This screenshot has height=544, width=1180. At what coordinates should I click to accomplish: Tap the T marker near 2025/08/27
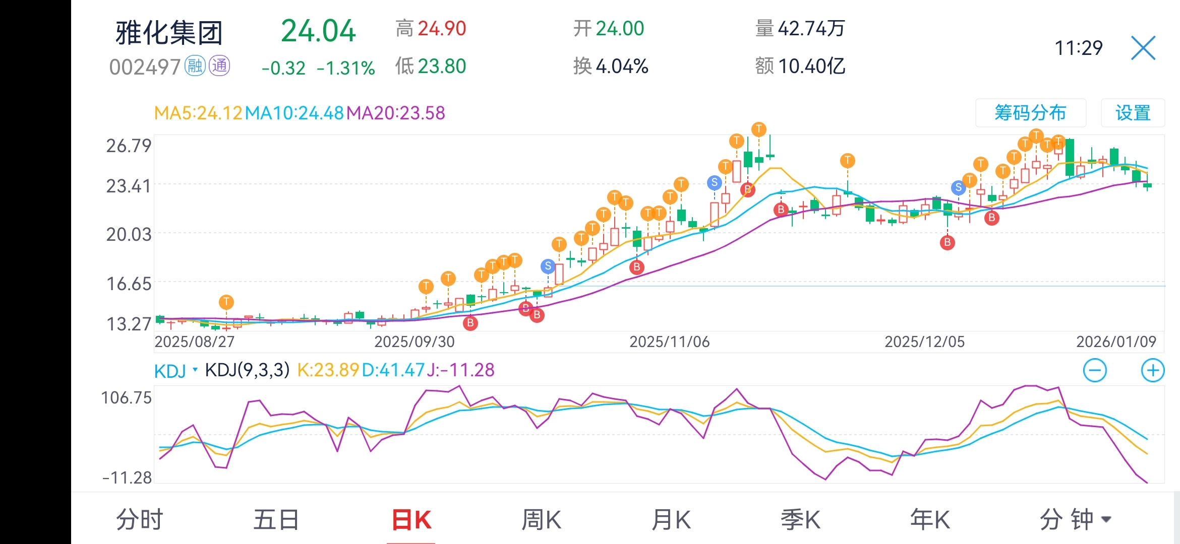coord(226,302)
